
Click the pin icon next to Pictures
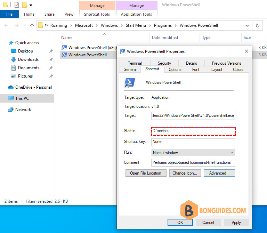pyautogui.click(x=51, y=76)
